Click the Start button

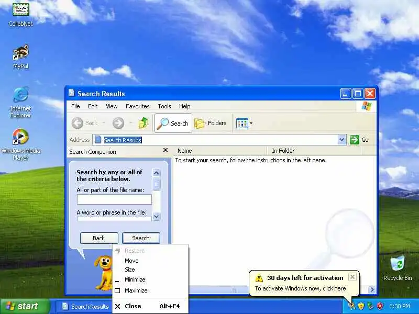[25, 306]
